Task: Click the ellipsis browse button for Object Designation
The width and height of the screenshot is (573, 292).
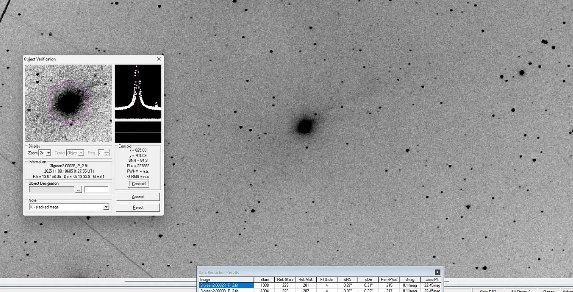Action: (x=78, y=190)
